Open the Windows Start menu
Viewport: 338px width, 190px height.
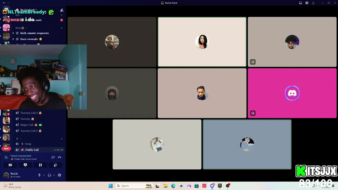111,186
